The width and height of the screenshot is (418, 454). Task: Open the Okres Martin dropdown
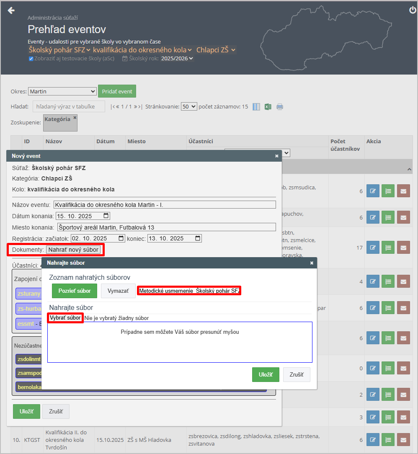pos(62,91)
